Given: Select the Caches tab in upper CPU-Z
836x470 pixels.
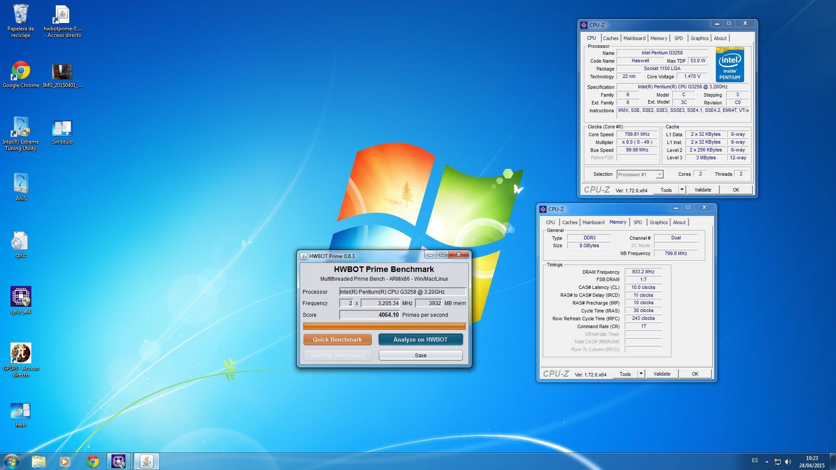Looking at the screenshot, I should point(610,38).
